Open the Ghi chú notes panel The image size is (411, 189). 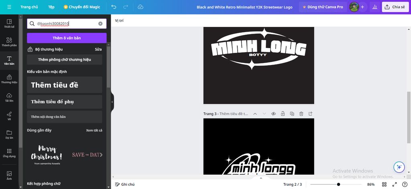(125, 184)
